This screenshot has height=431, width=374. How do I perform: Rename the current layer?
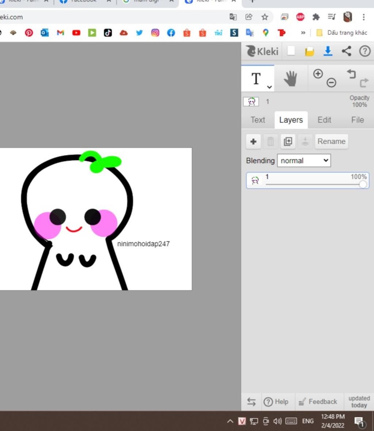click(332, 142)
